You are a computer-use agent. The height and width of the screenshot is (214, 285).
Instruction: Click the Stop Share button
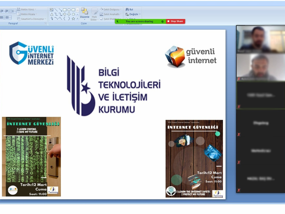coord(175,21)
